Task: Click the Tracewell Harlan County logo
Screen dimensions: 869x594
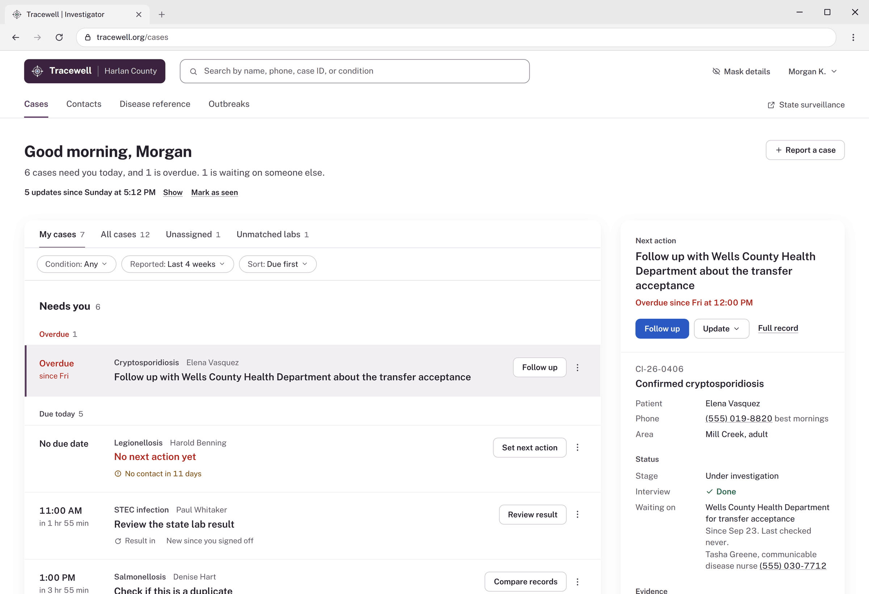Action: tap(95, 71)
